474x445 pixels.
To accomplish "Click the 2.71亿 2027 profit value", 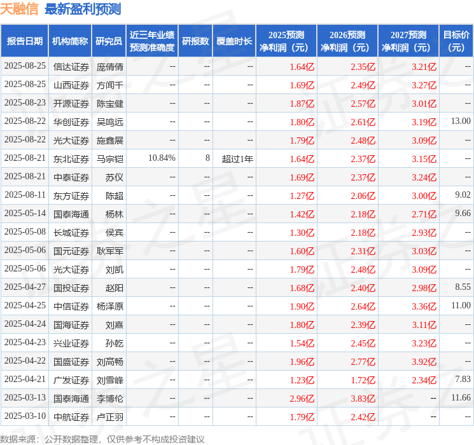I will [x=424, y=214].
